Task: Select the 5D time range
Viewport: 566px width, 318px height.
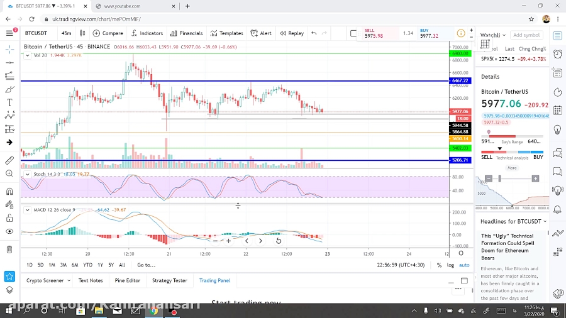Action: (40, 265)
